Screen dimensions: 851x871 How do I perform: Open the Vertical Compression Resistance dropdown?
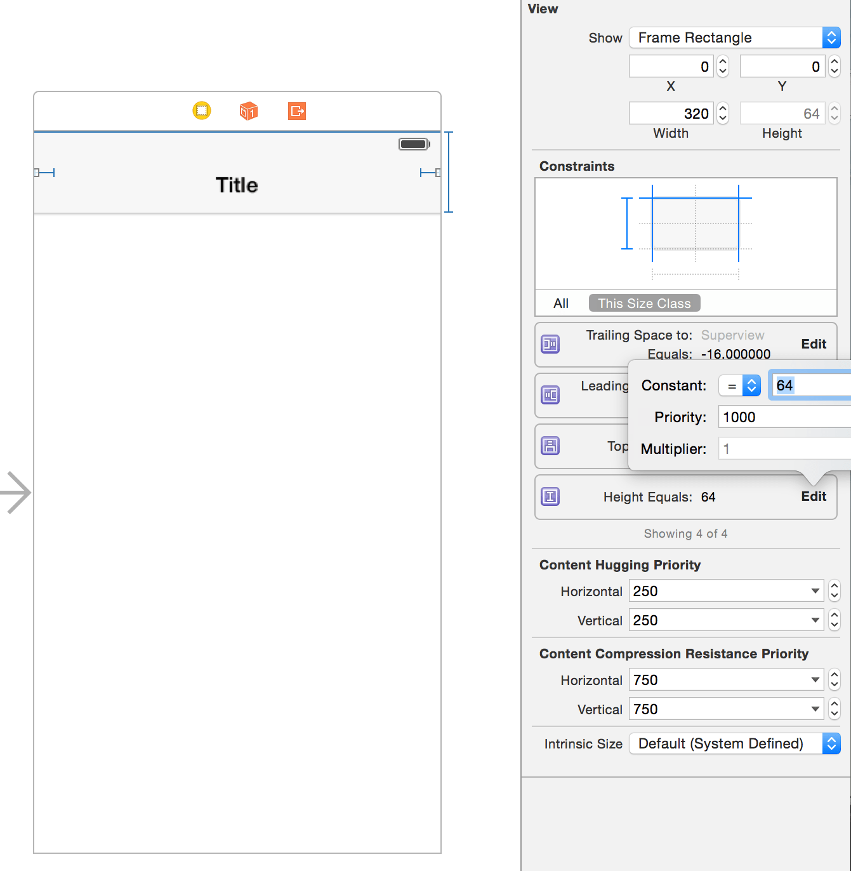pos(815,708)
